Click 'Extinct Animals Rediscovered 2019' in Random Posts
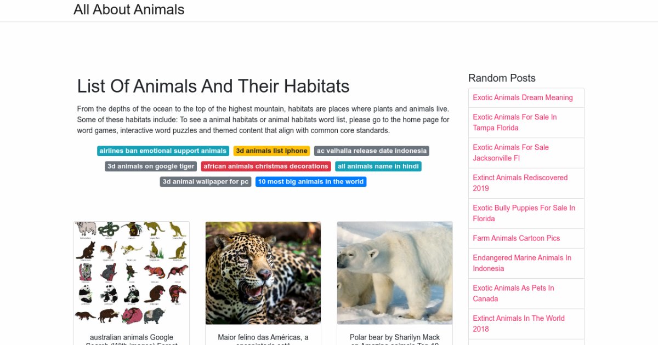This screenshot has width=658, height=345. (x=520, y=183)
